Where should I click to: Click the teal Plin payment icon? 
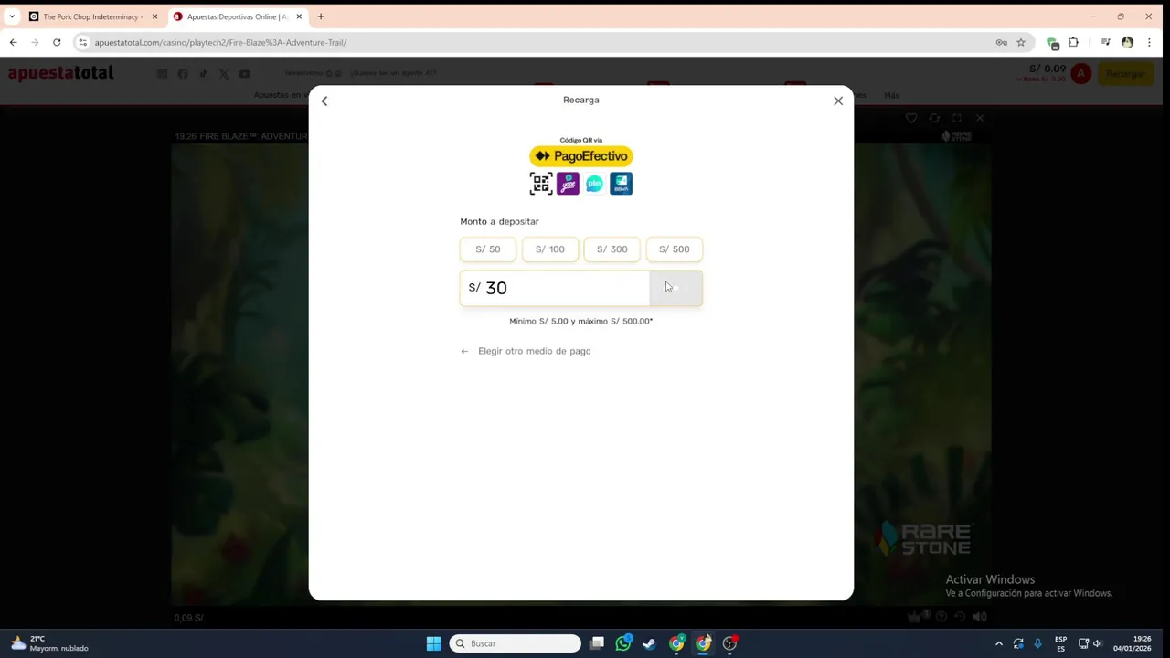[594, 184]
